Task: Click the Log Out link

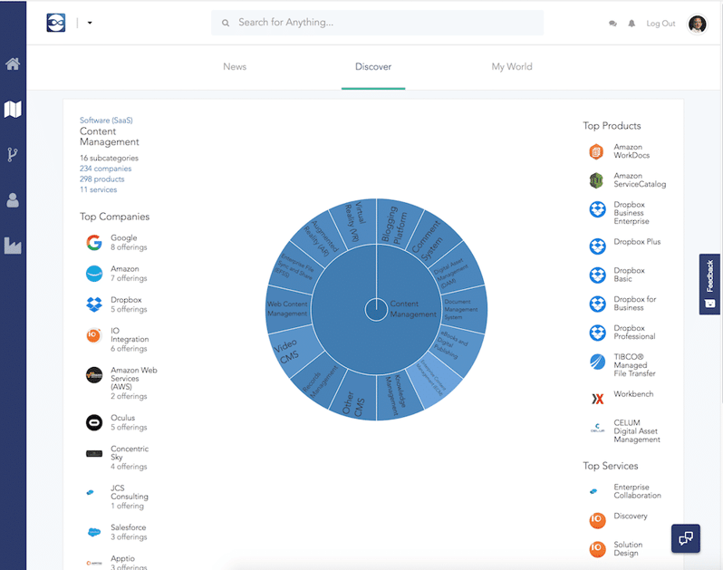Action: 660,24
